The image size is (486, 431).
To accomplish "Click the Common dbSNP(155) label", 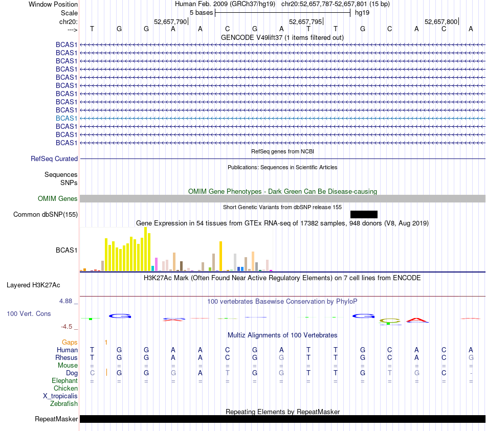I will [x=45, y=214].
